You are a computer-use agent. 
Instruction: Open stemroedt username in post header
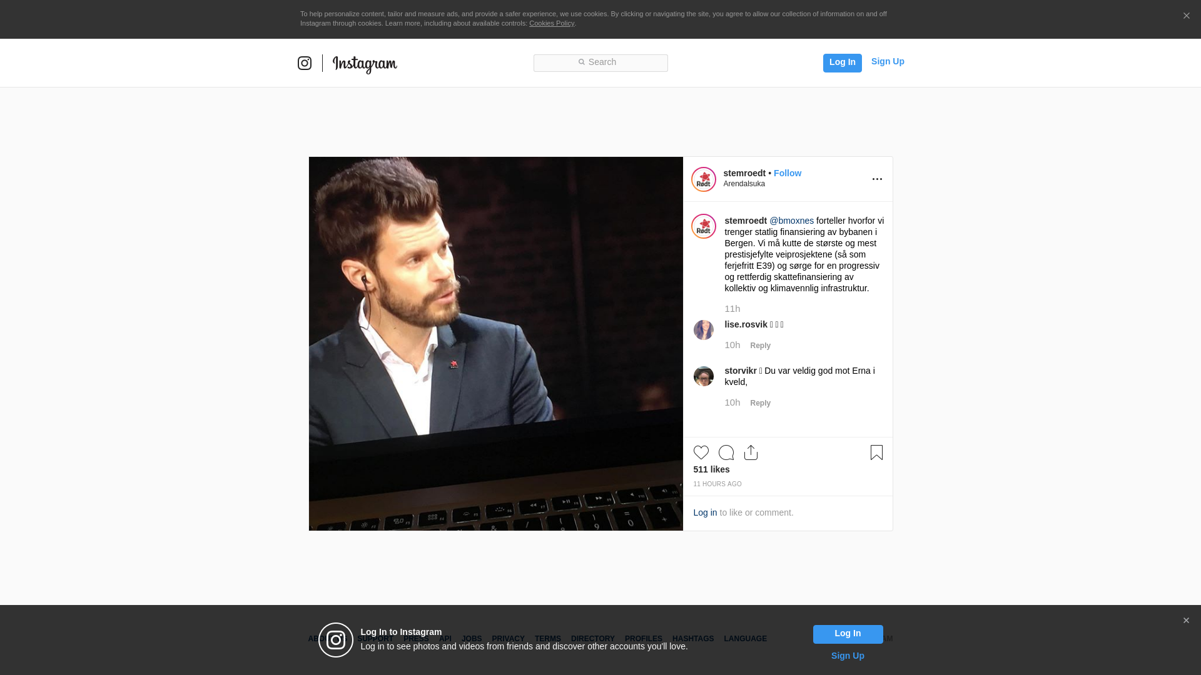tap(744, 173)
